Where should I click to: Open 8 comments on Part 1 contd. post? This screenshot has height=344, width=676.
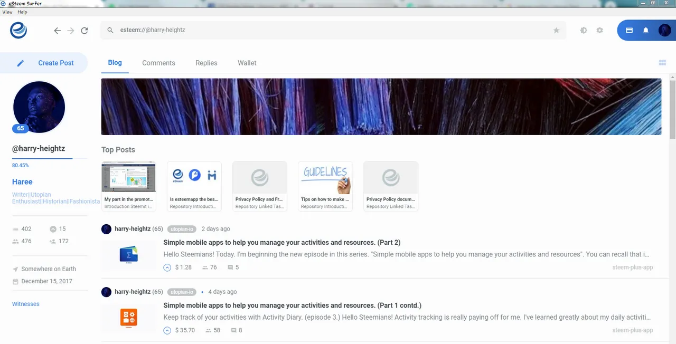click(237, 330)
